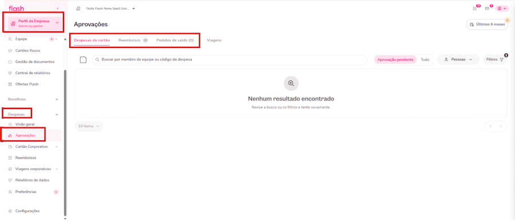Click the Aprovações thumbs-up icon
The image size is (515, 222).
pos(10,136)
